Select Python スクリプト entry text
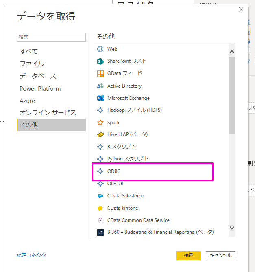 (x=128, y=158)
